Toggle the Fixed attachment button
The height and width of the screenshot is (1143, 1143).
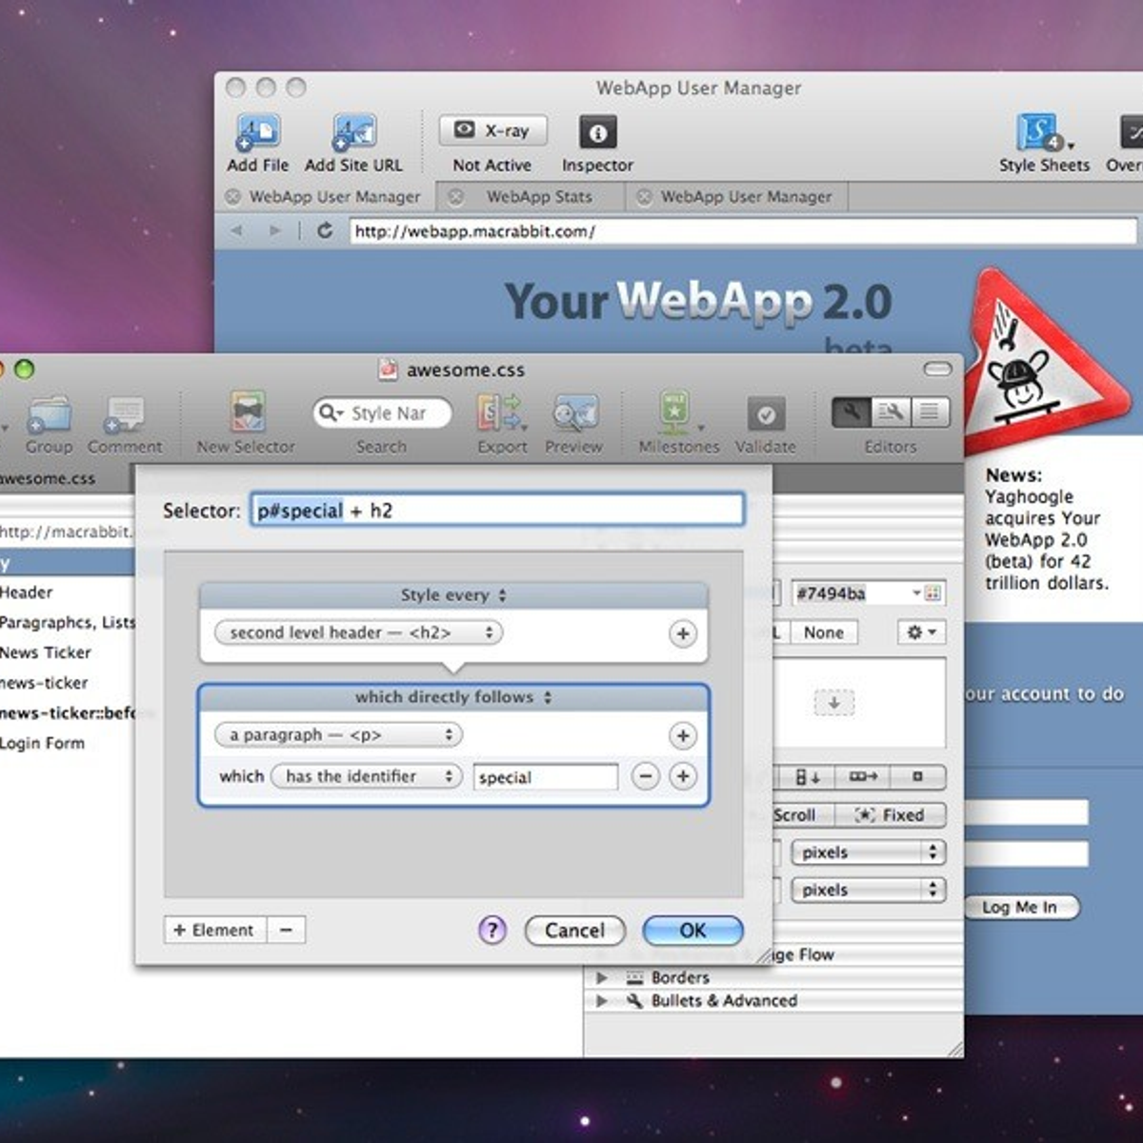[890, 815]
